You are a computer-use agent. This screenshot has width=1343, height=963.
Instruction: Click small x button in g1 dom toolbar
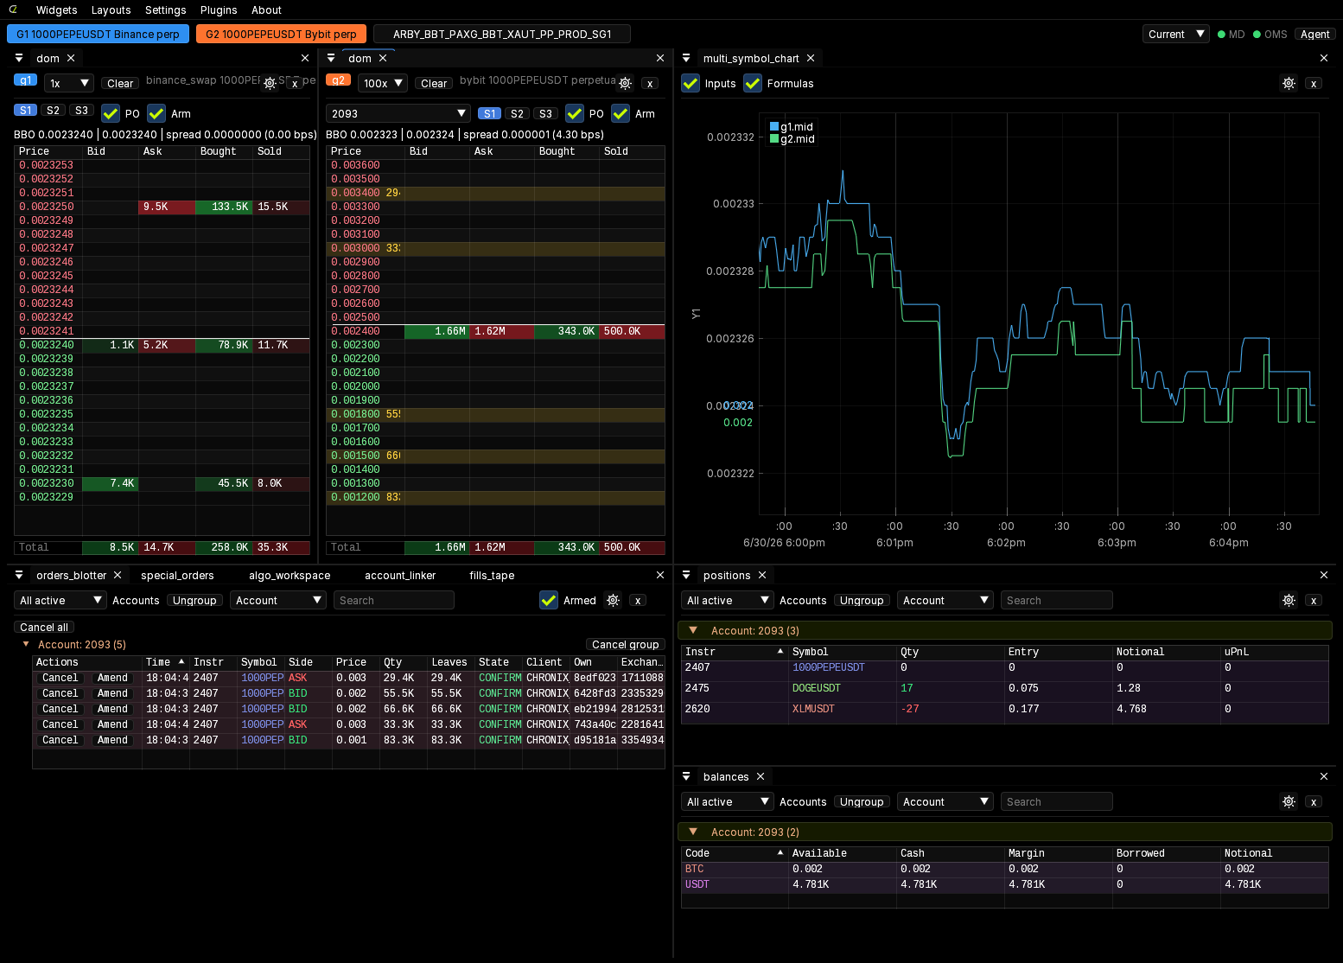pyautogui.click(x=295, y=84)
